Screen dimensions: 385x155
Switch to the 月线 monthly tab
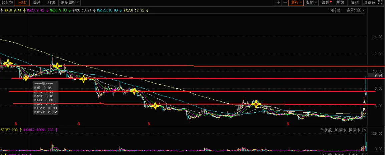(51, 3)
